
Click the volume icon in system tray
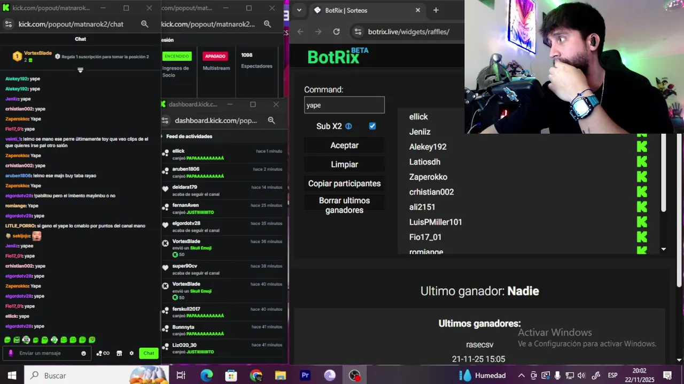coord(581,375)
